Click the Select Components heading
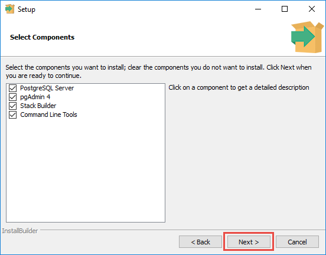This screenshot has width=326, height=255. pyautogui.click(x=42, y=37)
